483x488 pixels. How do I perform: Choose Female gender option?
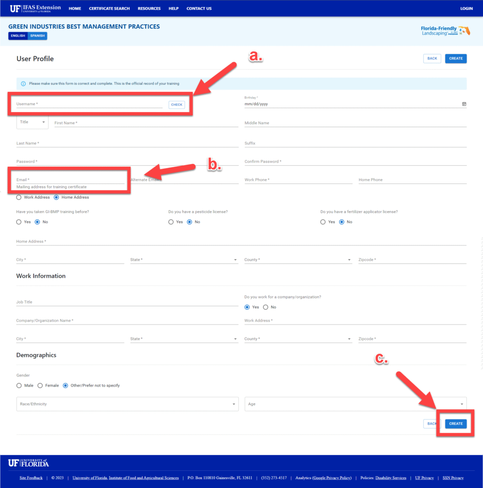point(41,386)
